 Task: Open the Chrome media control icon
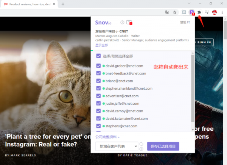click(x=207, y=12)
